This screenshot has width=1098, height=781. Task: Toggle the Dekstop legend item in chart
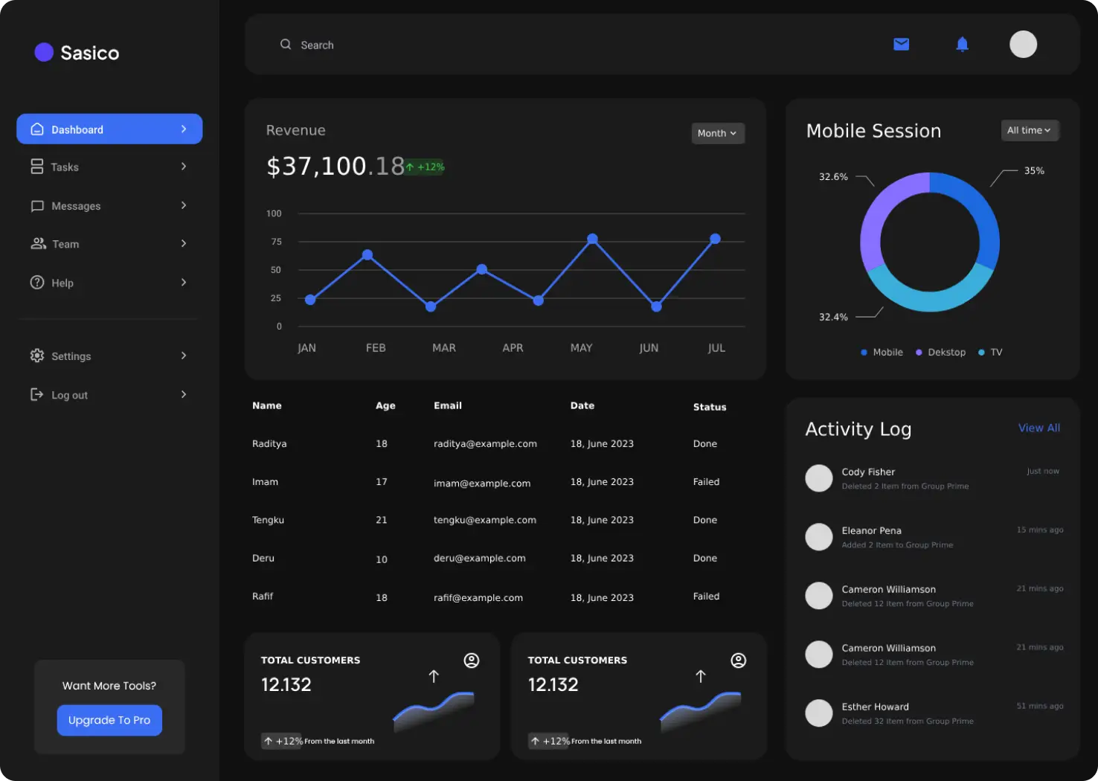940,353
